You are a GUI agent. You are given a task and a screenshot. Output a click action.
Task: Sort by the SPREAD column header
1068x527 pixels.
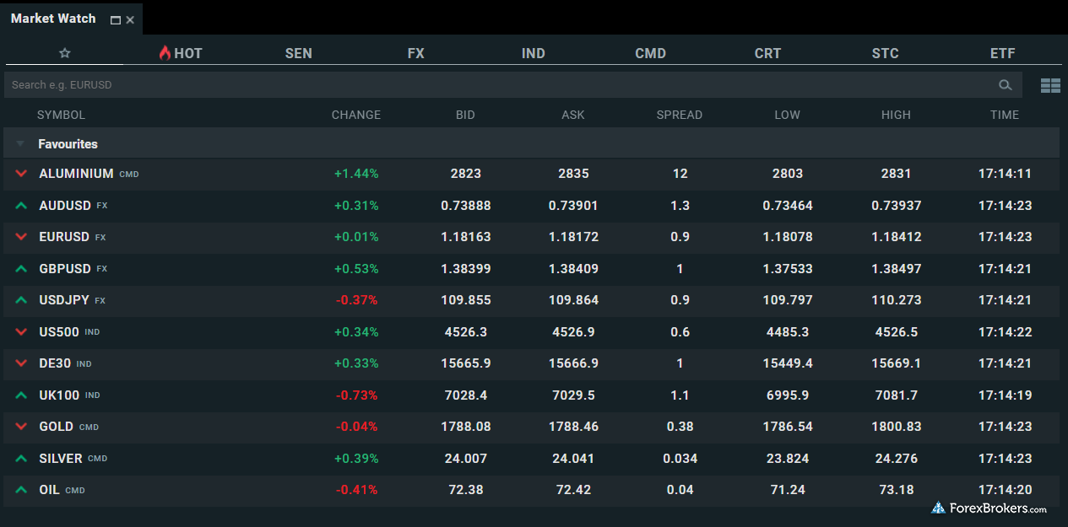pos(679,115)
